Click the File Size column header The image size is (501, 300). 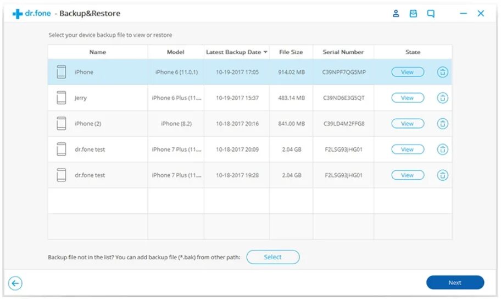(x=291, y=52)
